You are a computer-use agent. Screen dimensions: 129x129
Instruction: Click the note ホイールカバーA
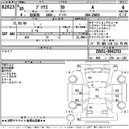[x=11, y=83]
